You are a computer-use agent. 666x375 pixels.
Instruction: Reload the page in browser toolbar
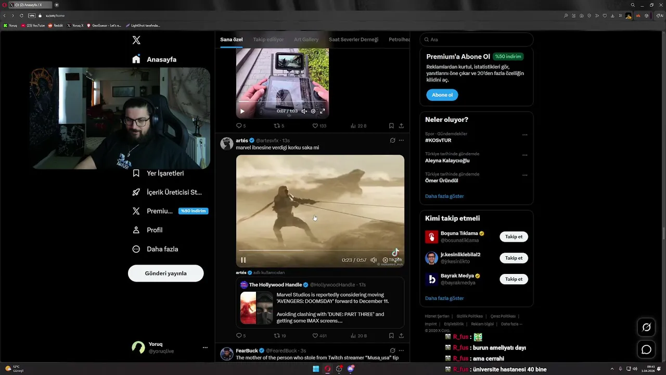point(21,16)
